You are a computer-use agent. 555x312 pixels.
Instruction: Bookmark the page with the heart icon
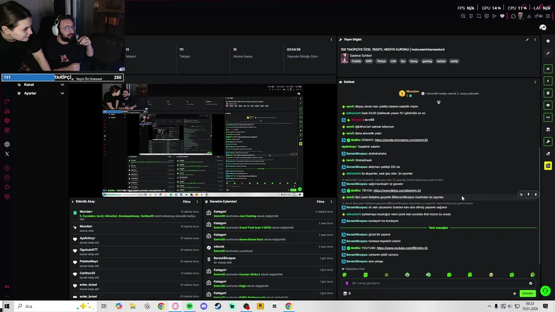tap(502, 16)
